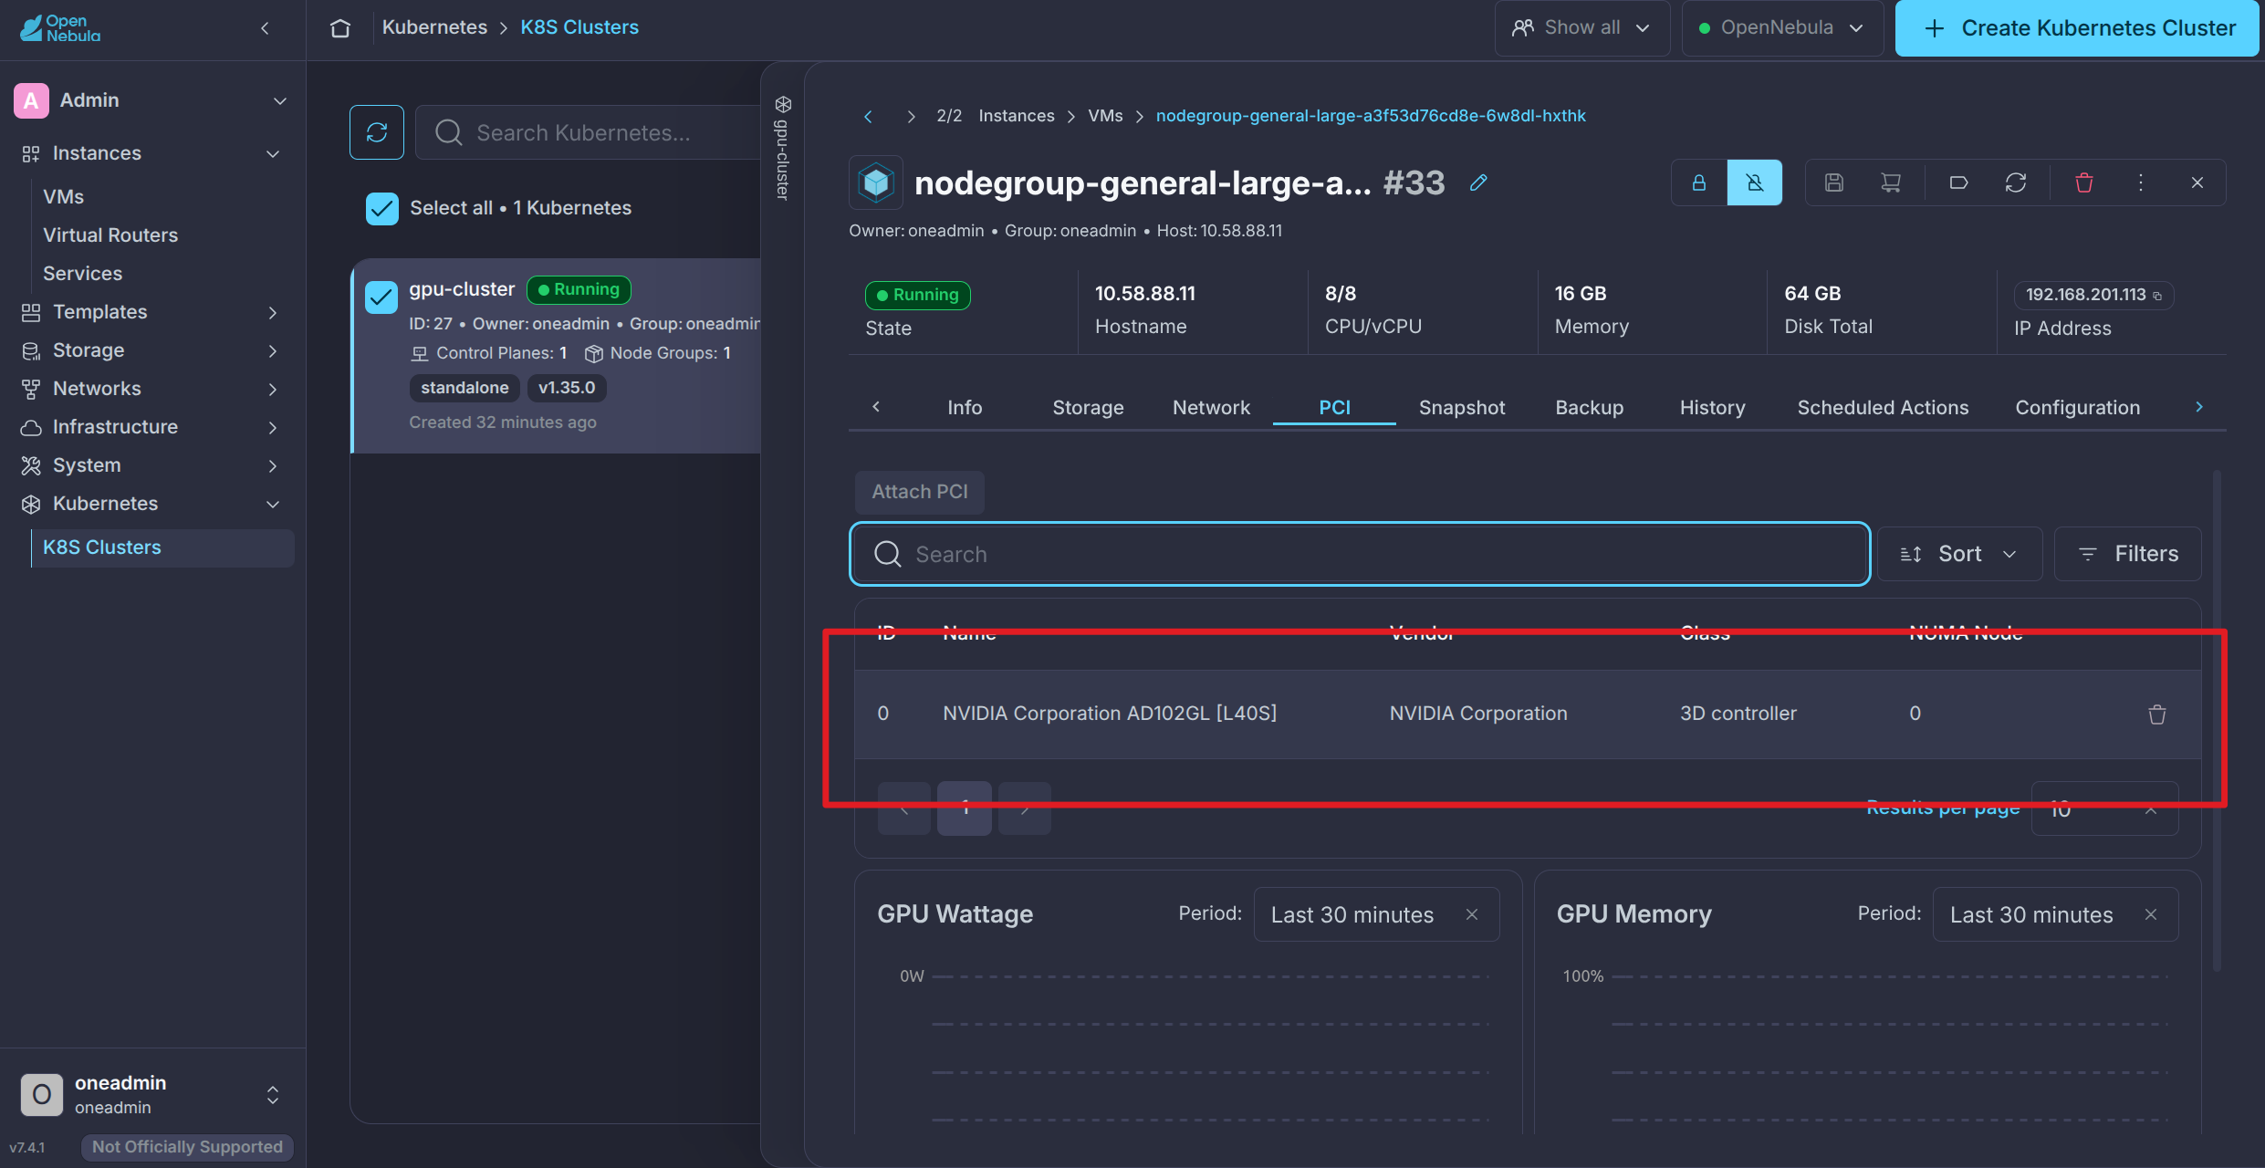This screenshot has width=2265, height=1168.
Task: Open VMs in the sidebar
Action: pyautogui.click(x=64, y=197)
